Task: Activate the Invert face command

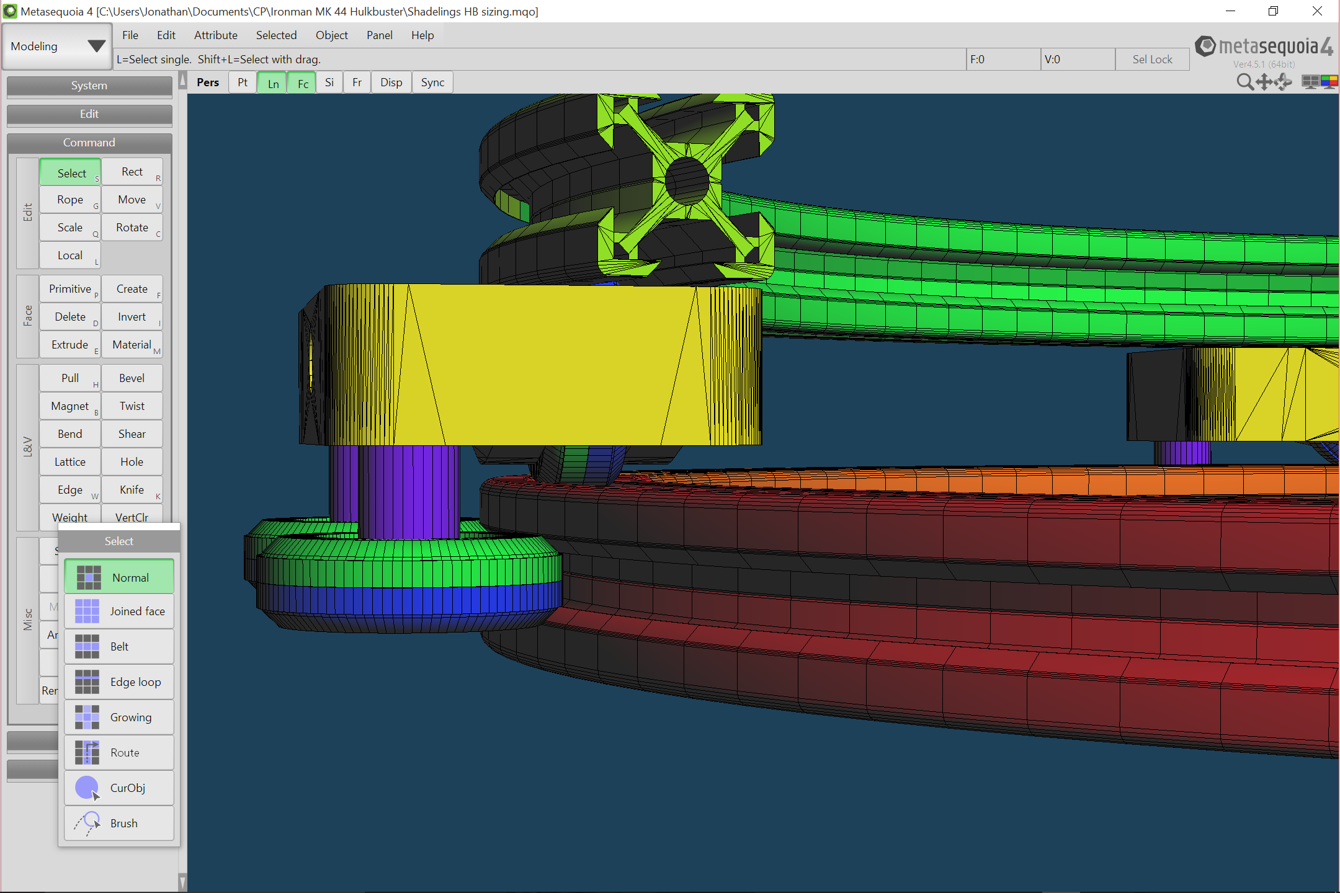Action: 132,317
